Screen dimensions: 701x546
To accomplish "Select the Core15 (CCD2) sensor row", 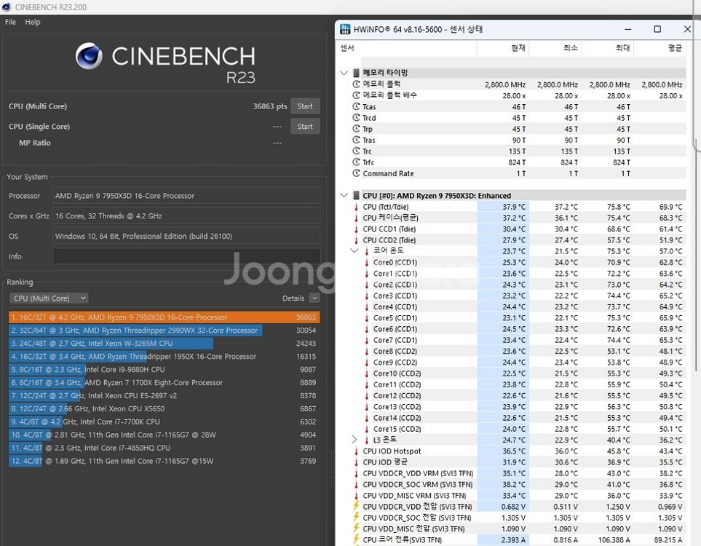I will (x=523, y=429).
